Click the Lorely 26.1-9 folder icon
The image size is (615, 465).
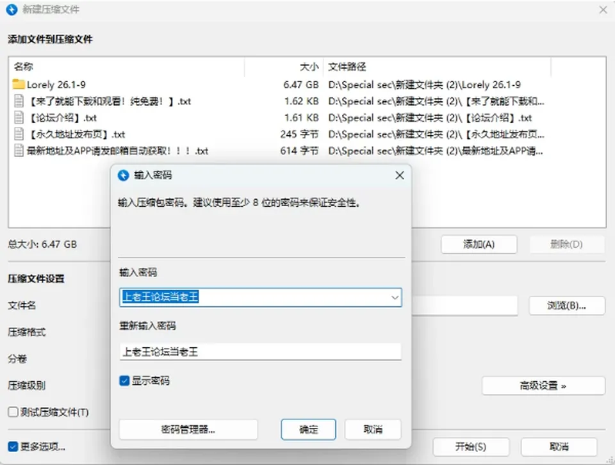pos(19,85)
